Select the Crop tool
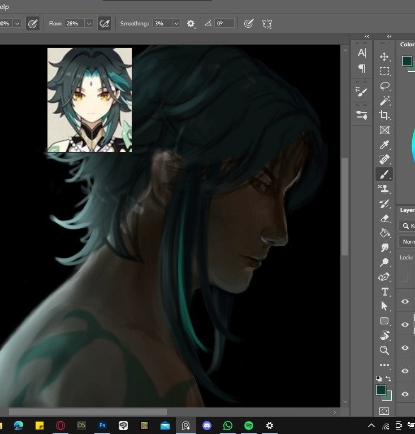The width and height of the screenshot is (415, 434). (x=384, y=115)
